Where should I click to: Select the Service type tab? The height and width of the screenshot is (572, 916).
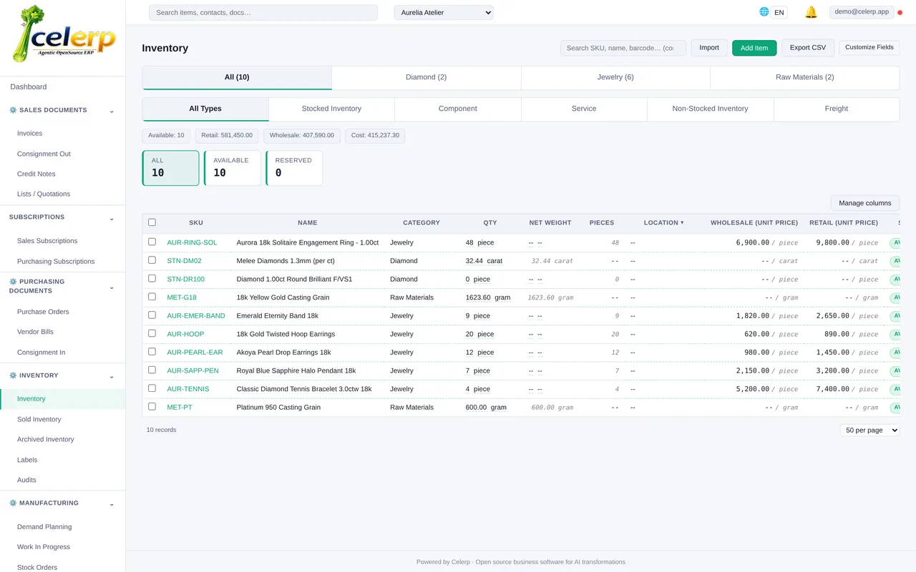[584, 109]
